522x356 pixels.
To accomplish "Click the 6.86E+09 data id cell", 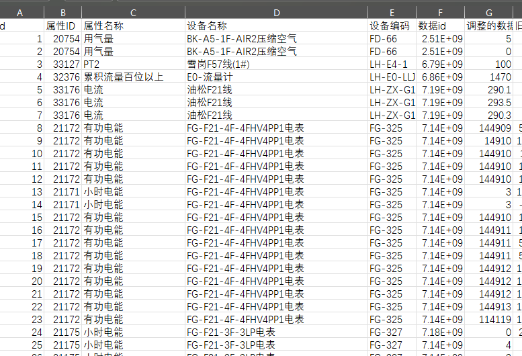I will (442, 77).
